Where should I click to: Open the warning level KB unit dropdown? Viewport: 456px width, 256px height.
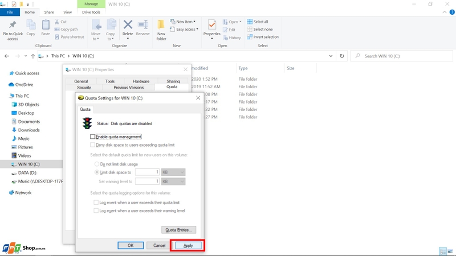(173, 181)
